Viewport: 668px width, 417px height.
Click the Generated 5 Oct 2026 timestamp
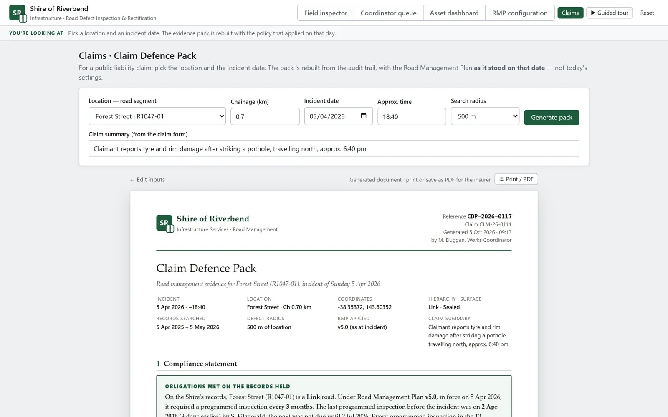click(477, 232)
